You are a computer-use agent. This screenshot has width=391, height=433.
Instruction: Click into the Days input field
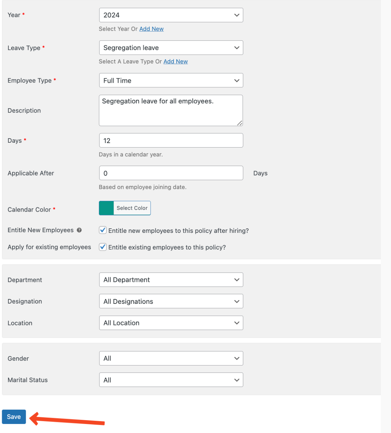(x=171, y=141)
